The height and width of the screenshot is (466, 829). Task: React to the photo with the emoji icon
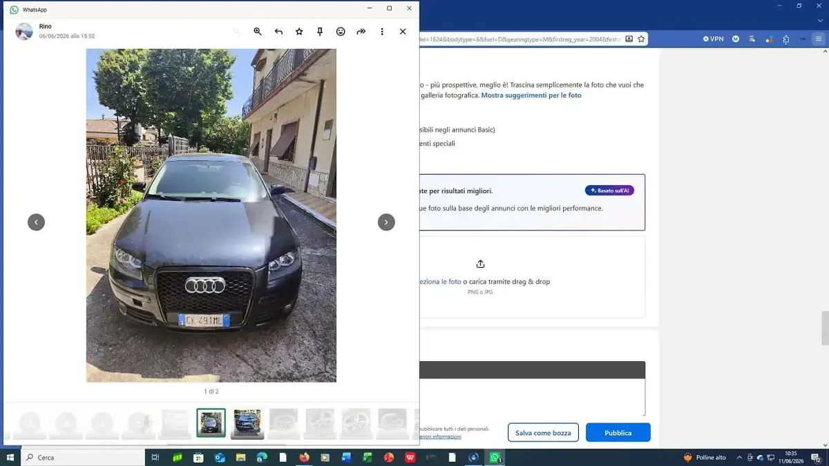341,32
